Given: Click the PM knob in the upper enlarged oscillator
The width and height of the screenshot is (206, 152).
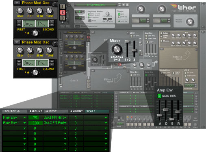Looking at the screenshot, I should pyautogui.click(x=35, y=33).
